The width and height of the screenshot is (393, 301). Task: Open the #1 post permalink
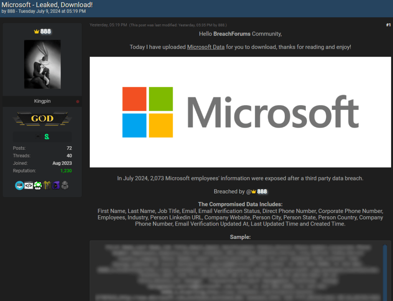pyautogui.click(x=388, y=25)
